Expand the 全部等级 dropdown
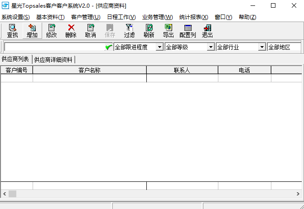 click(x=211, y=47)
